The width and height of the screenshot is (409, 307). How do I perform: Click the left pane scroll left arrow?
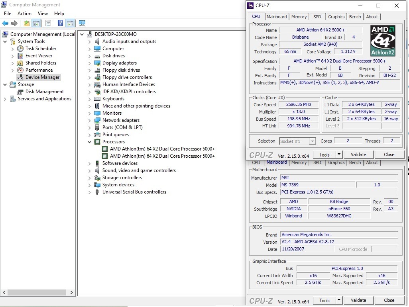pyautogui.click(x=4, y=292)
